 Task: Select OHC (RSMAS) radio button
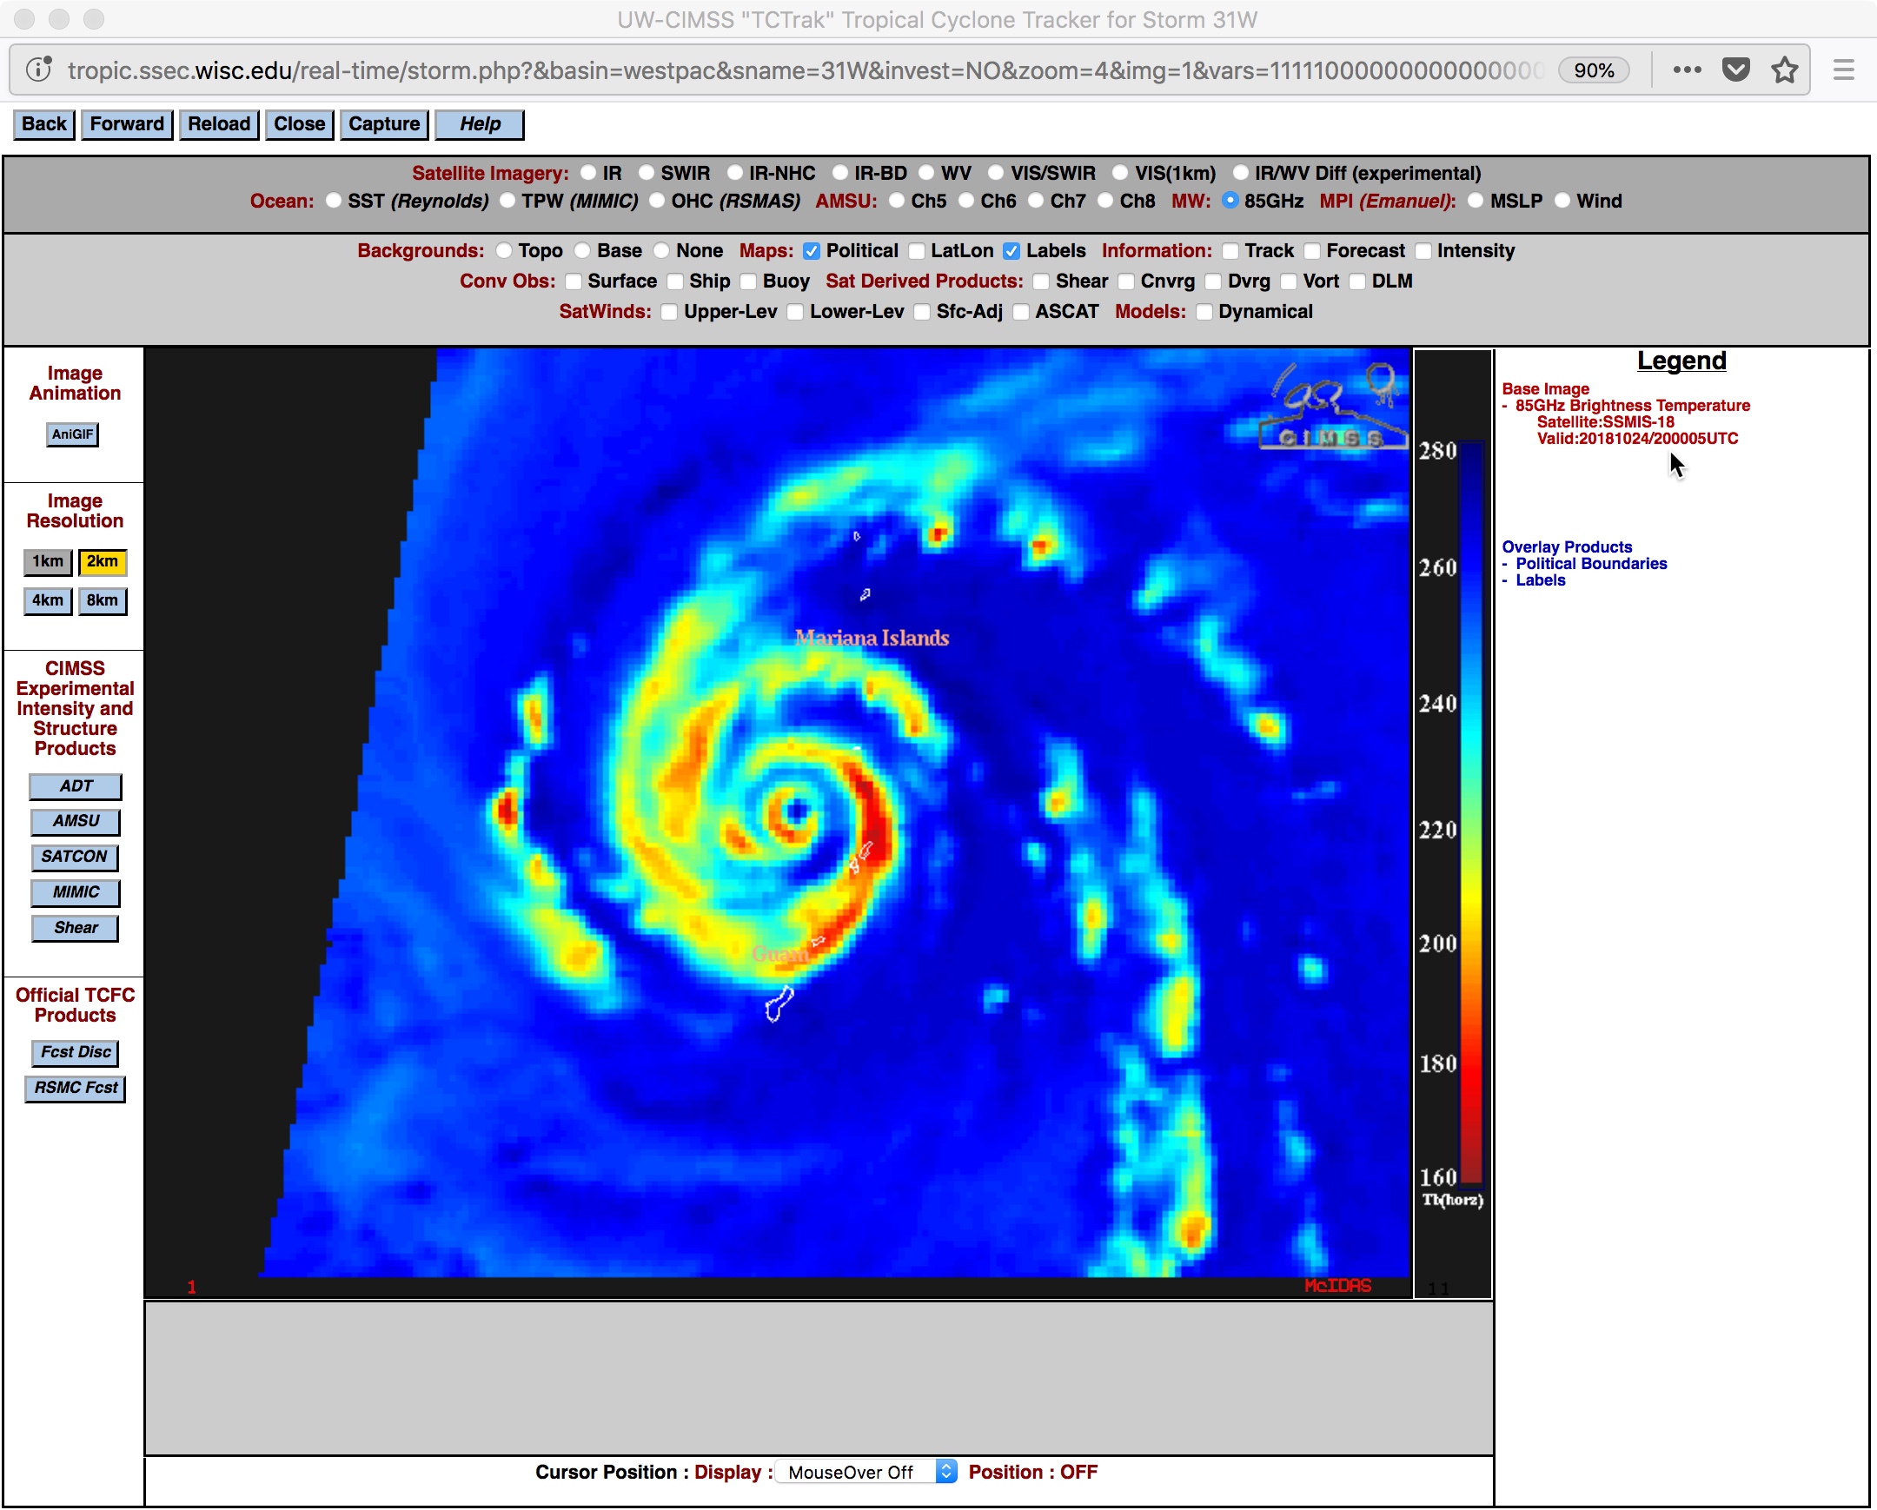[x=657, y=201]
